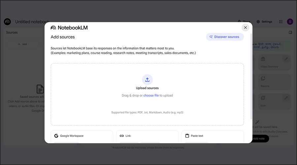Screen dimensions: 297x165
Task: Click the Paste text clipboard icon
Action: (x=187, y=136)
